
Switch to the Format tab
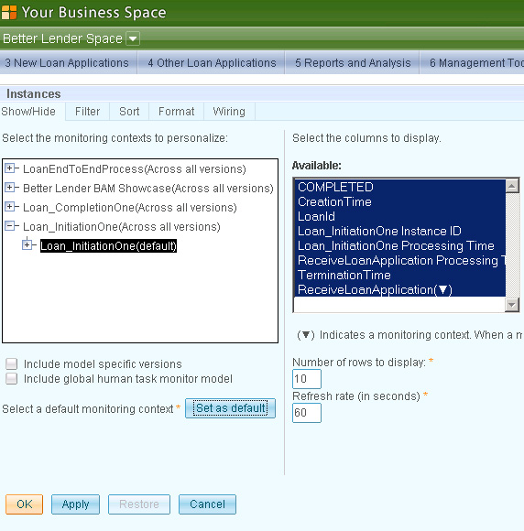[x=176, y=112]
